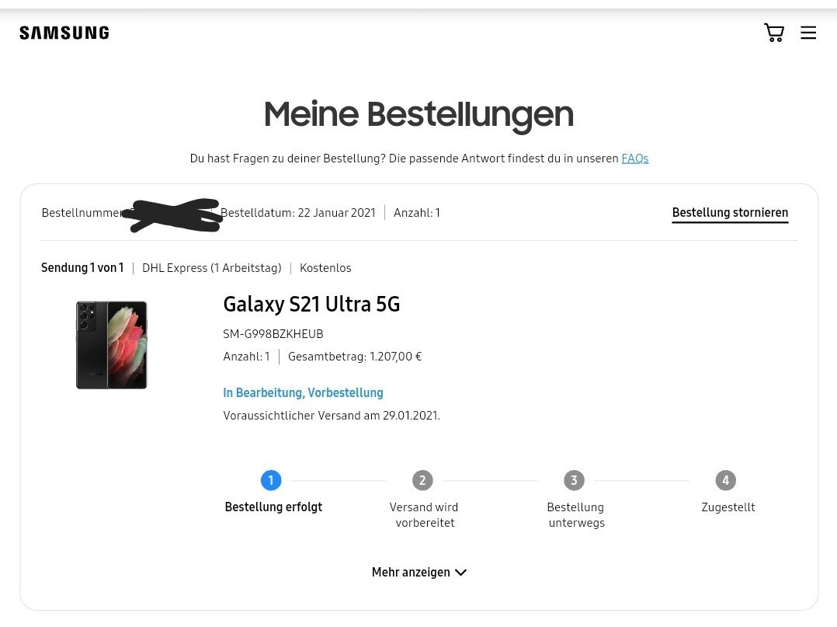Open the hamburger menu icon
Screen dimensions: 837x627
point(808,33)
